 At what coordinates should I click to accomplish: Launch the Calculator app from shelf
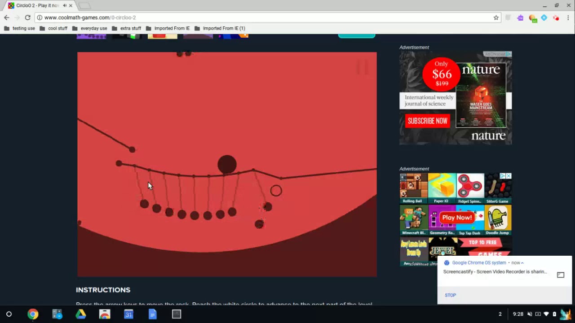pos(57,314)
